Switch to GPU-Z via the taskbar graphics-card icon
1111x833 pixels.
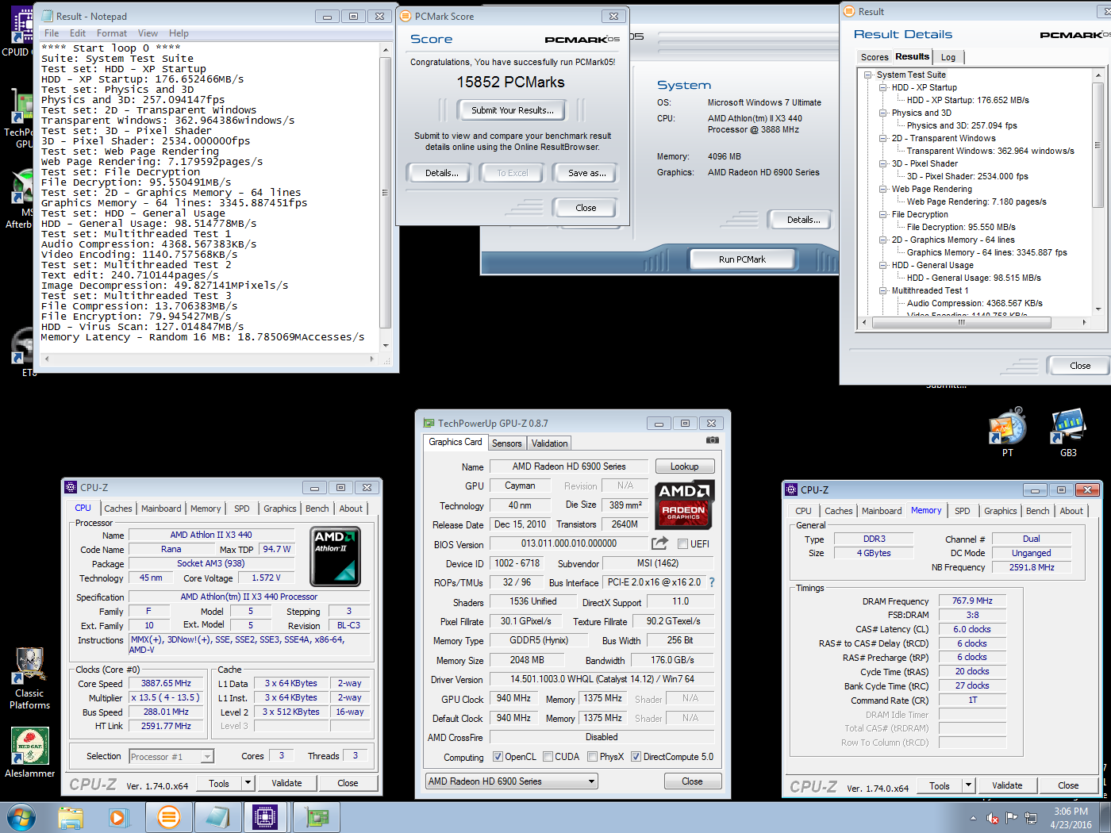coord(317,817)
